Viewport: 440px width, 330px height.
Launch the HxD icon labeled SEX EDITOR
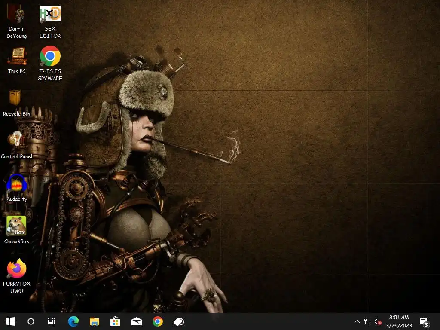50,22
